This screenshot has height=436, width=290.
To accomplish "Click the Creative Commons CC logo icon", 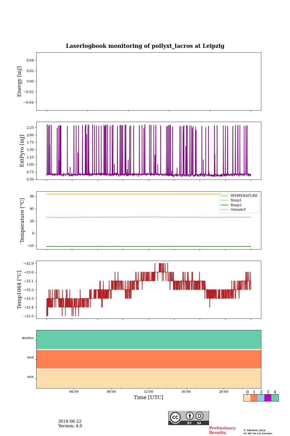I will pos(175,417).
